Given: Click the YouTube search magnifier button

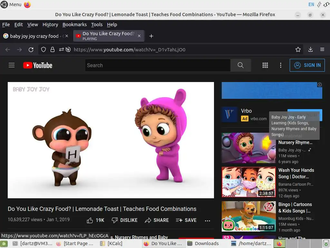Looking at the screenshot, I should pyautogui.click(x=240, y=65).
